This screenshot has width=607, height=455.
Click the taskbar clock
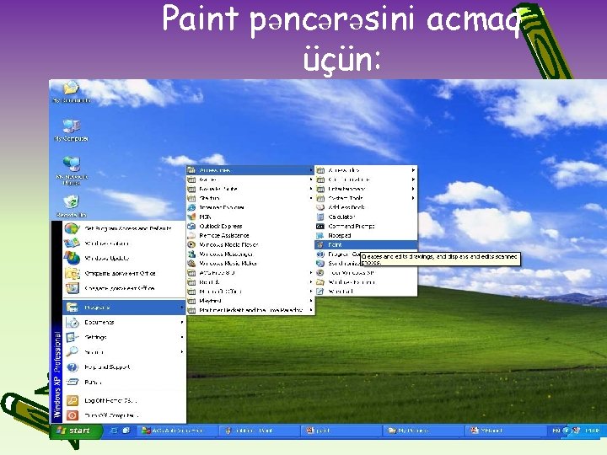(x=593, y=431)
